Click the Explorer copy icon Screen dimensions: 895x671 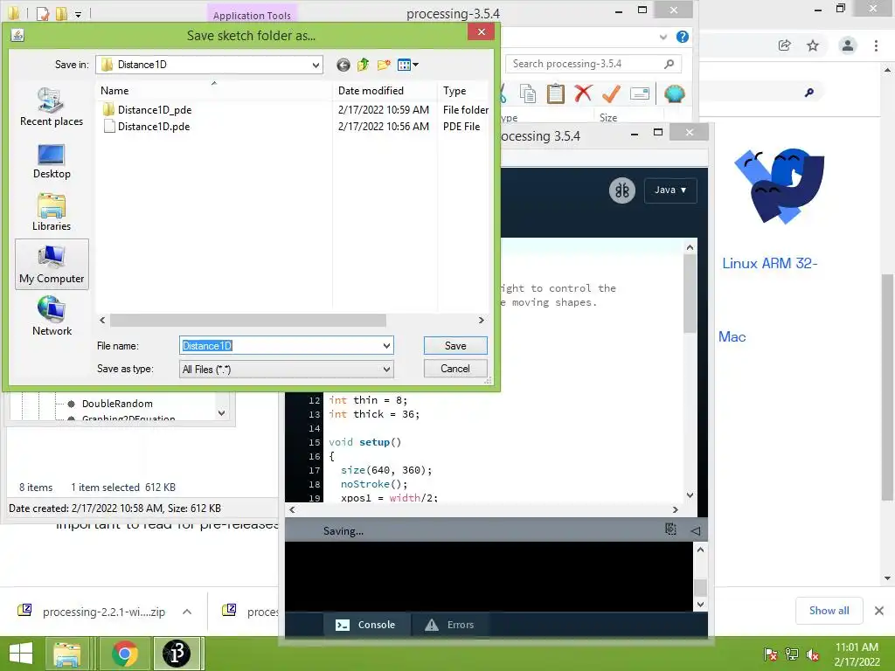[x=527, y=93]
